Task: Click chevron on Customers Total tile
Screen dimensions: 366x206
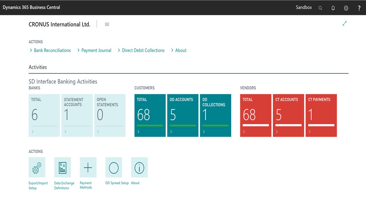Action: [x=138, y=132]
